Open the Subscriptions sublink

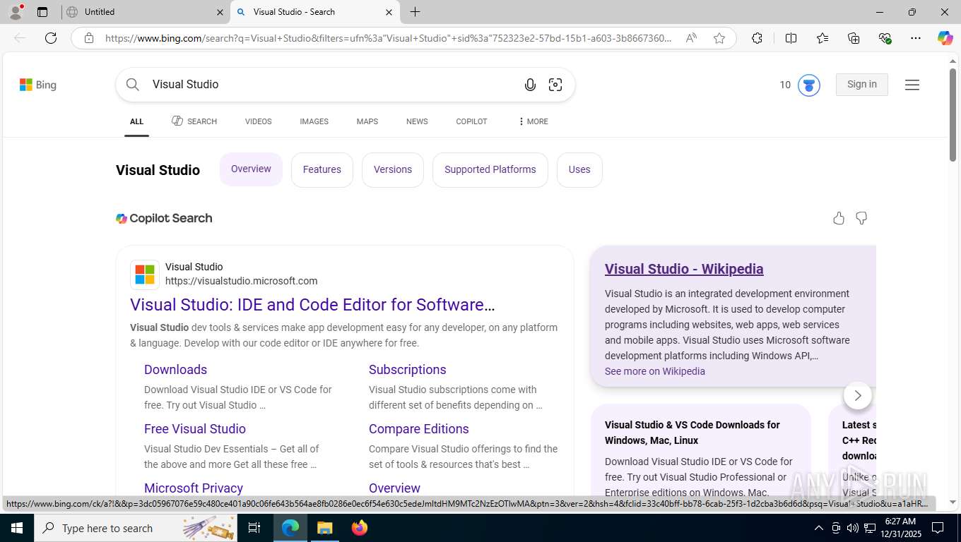coord(408,370)
